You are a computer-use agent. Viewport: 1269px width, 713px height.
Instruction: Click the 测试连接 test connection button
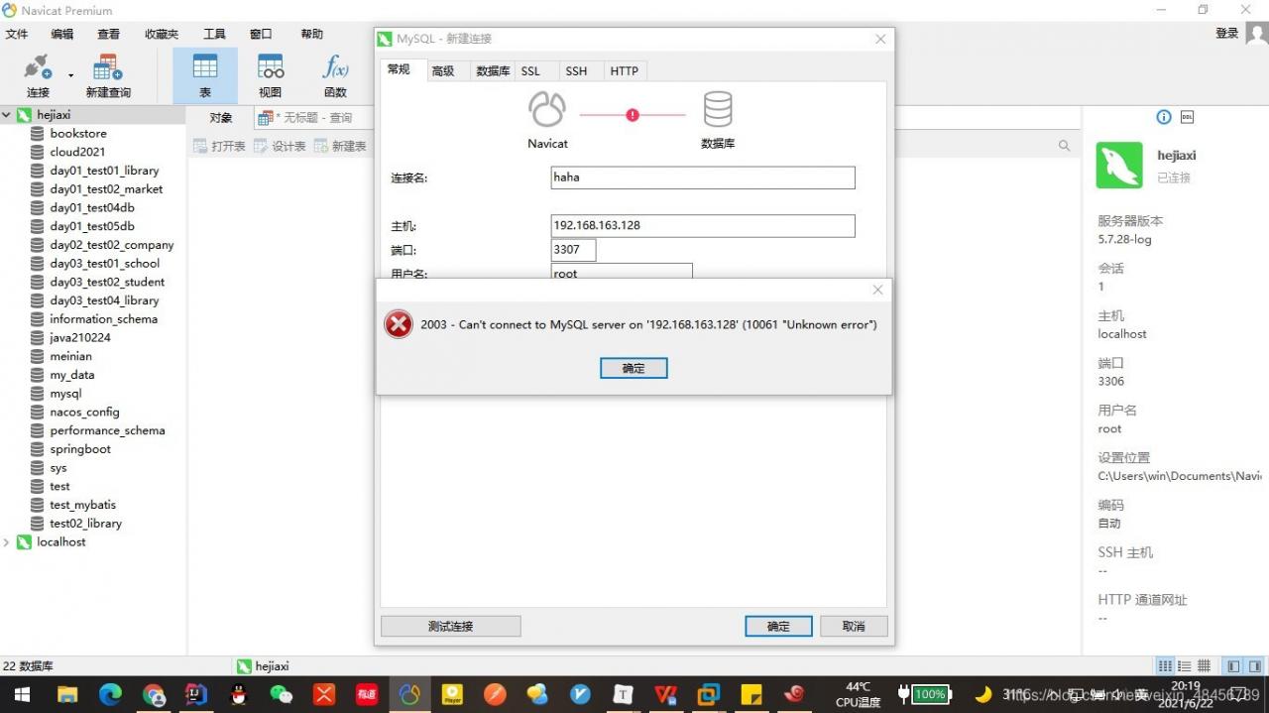click(x=451, y=626)
